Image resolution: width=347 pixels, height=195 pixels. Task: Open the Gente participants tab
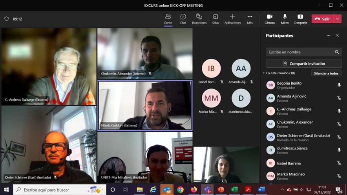click(x=168, y=19)
